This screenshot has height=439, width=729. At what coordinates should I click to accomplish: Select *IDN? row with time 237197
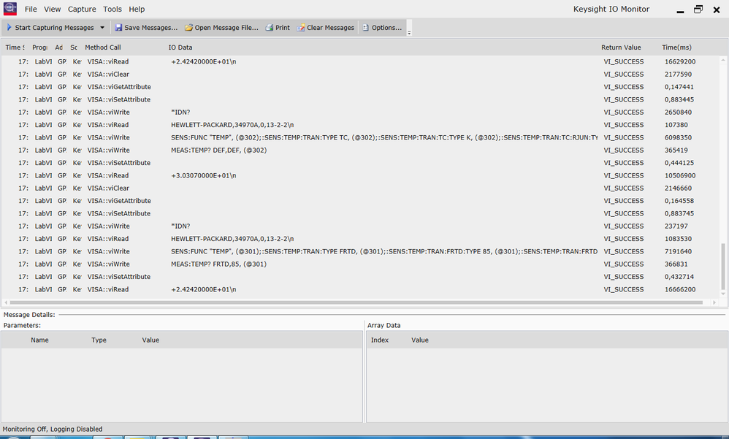(361, 226)
